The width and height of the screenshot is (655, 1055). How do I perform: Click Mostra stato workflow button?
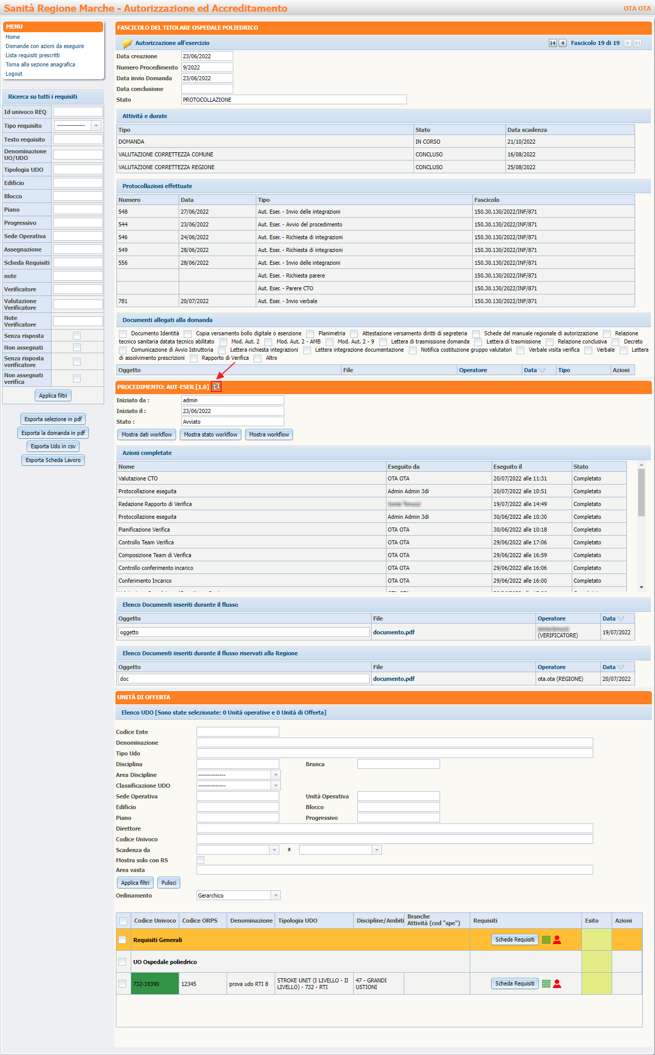pyautogui.click(x=211, y=434)
